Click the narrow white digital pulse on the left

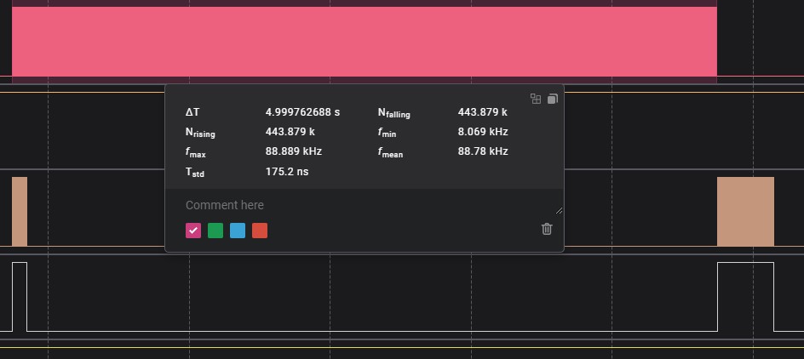tap(20, 297)
